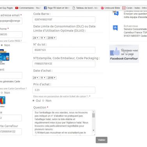Click the Carte Carrefour number field

pyautogui.click(x=11, y=132)
